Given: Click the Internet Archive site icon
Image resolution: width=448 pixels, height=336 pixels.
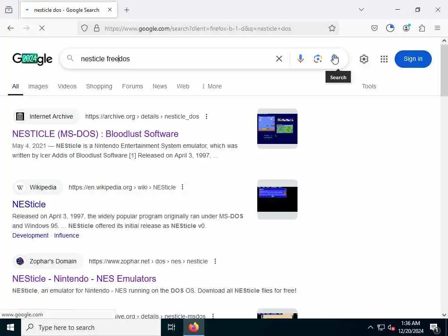Looking at the screenshot, I should 20,116.
